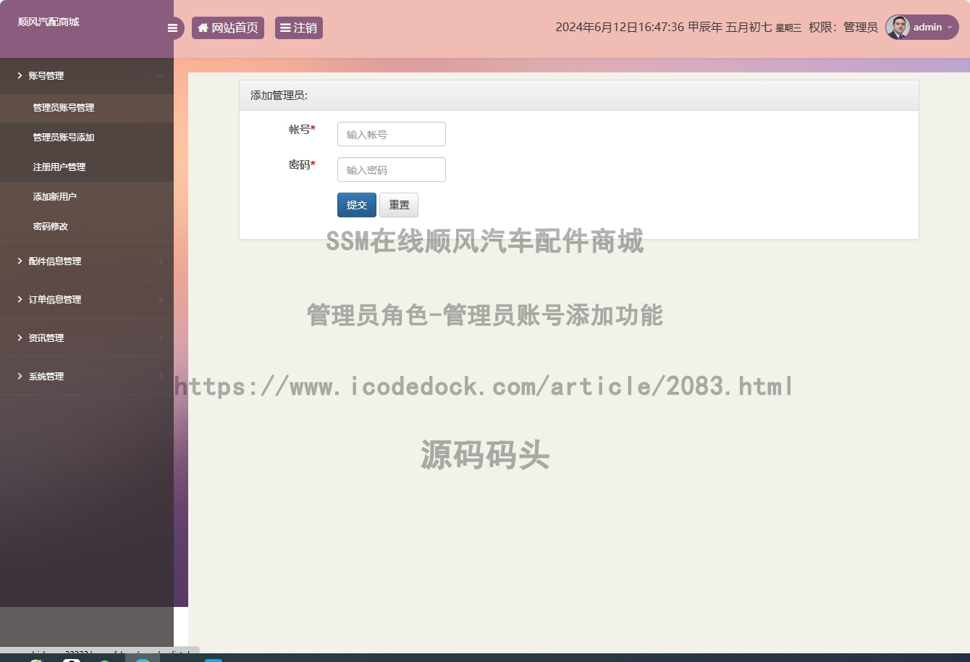Collapse the 账号管理 menu section
The height and width of the screenshot is (662, 970).
click(87, 75)
